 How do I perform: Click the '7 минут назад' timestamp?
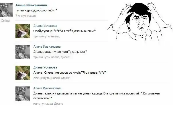tap(25, 16)
